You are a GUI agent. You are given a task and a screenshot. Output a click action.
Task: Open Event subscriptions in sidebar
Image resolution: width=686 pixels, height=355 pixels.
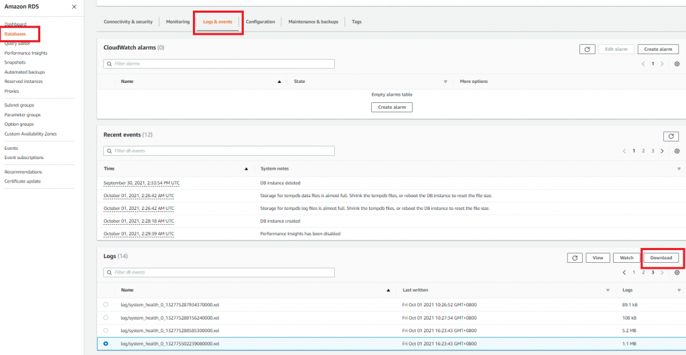(x=24, y=158)
